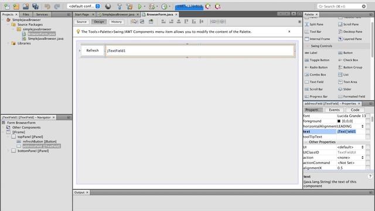Click the Debug Project icon
The image size is (375, 211).
tap(152, 6)
